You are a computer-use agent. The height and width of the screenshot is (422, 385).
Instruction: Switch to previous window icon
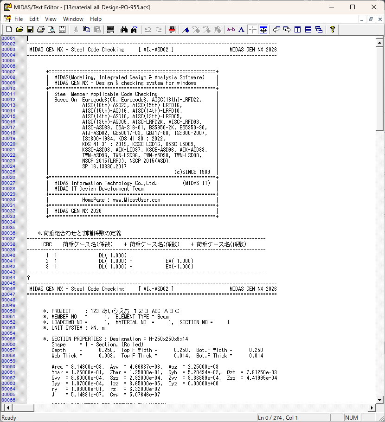[276, 29]
